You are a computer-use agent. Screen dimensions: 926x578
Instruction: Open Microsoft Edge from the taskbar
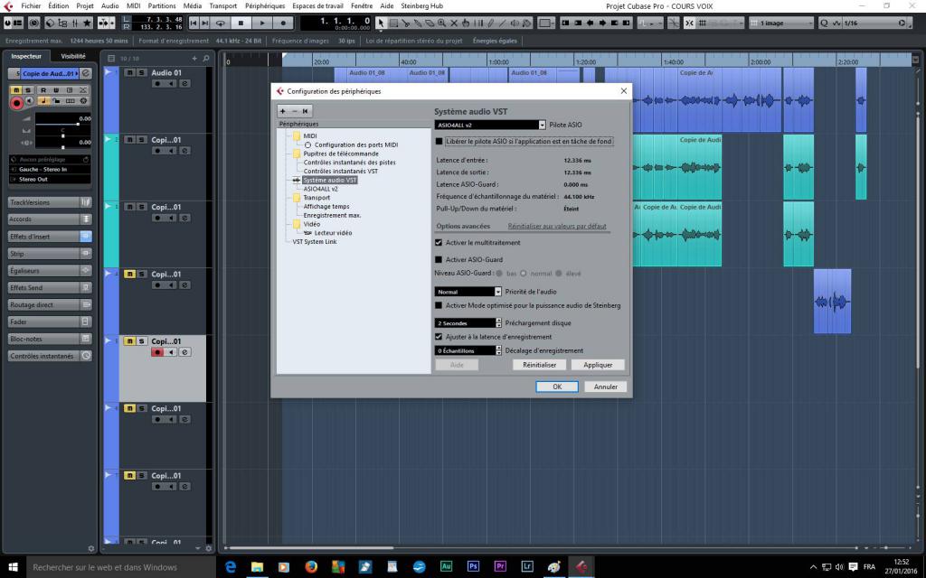tap(231, 567)
